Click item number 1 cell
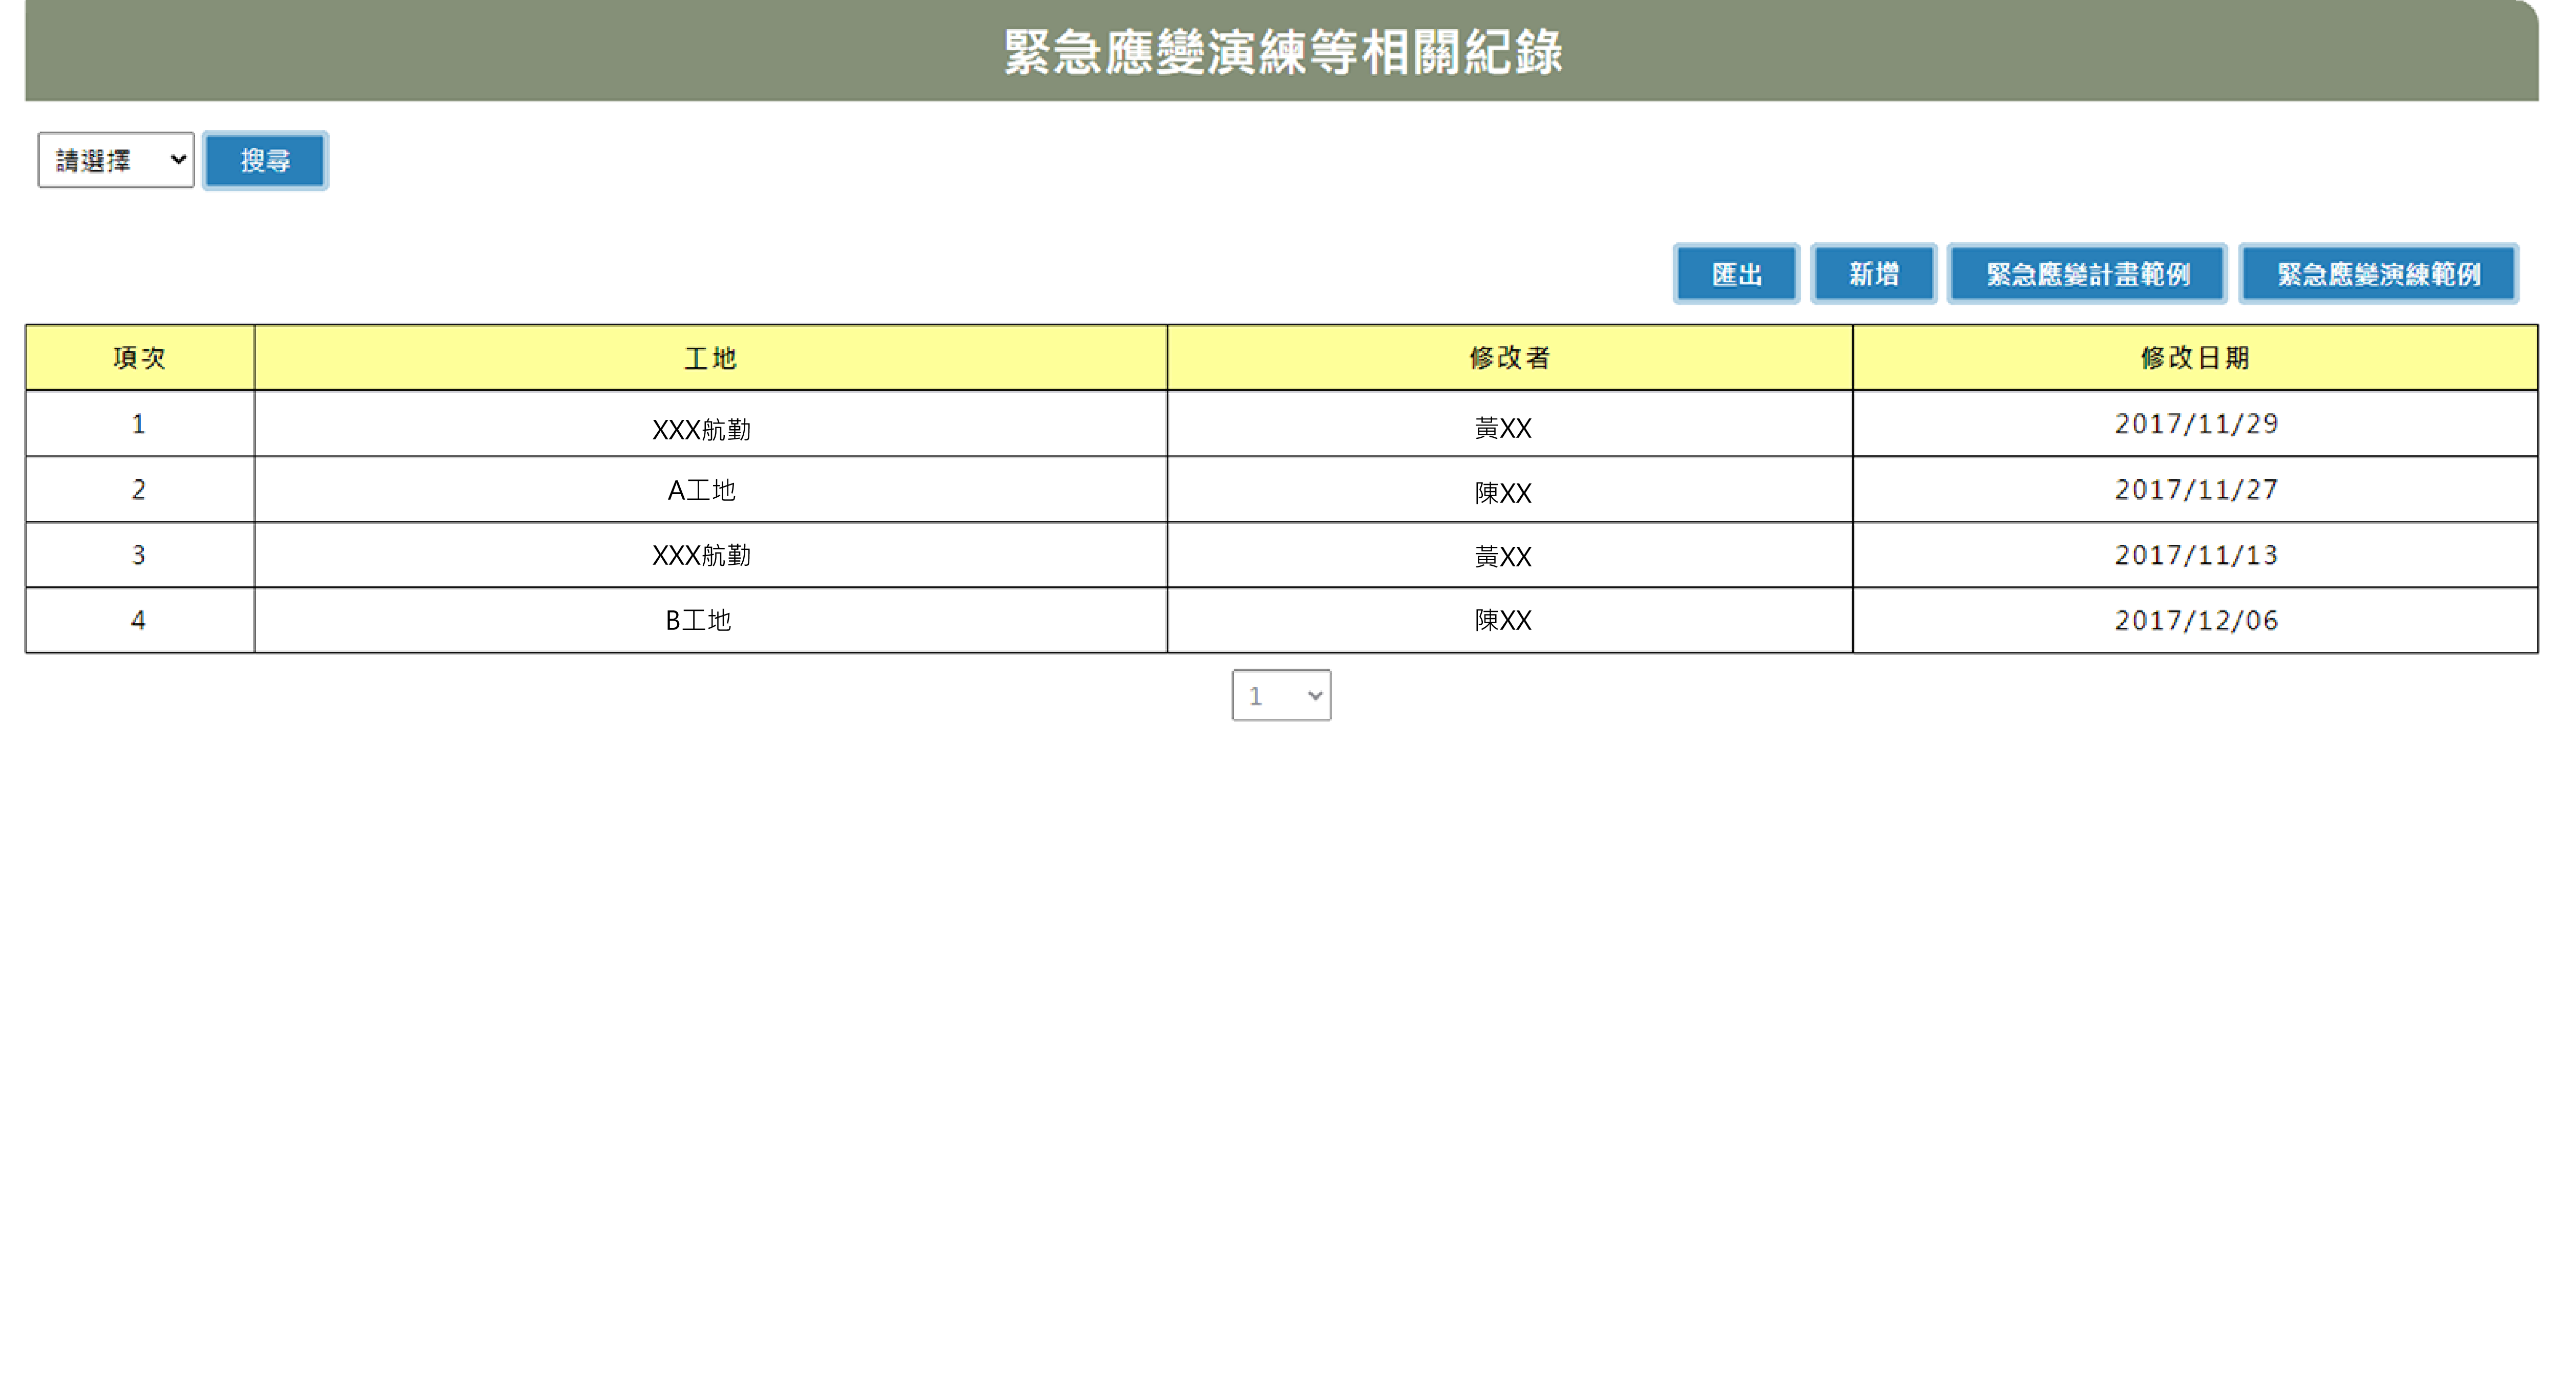The height and width of the screenshot is (1396, 2576). pos(140,424)
